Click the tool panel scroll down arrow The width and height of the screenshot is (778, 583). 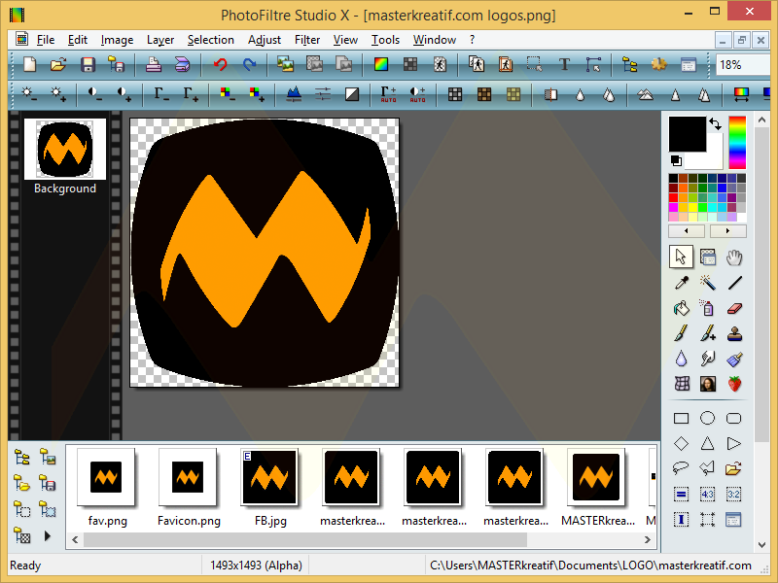[x=762, y=545]
